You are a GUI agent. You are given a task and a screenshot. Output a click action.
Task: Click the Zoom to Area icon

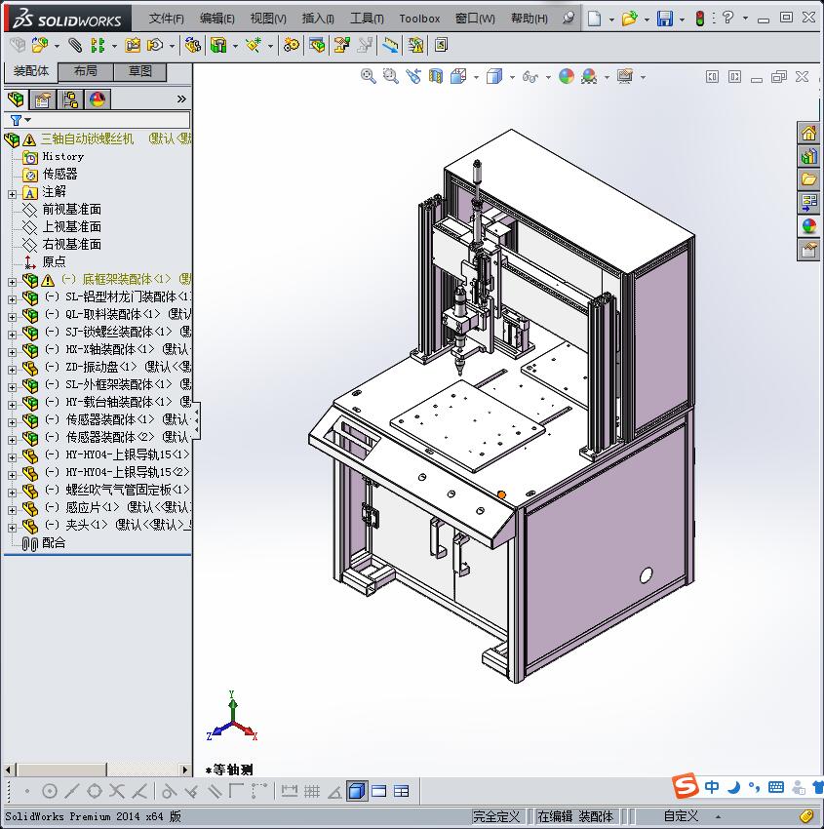point(391,77)
